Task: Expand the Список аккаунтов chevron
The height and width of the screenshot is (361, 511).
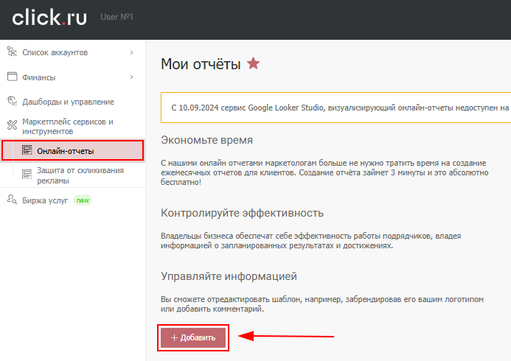Action: pos(131,52)
